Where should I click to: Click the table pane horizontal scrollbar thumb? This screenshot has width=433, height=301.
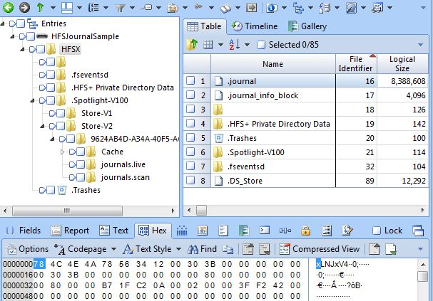[201, 211]
